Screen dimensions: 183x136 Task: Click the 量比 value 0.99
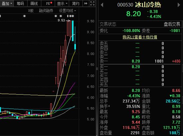[x=176, y=107]
